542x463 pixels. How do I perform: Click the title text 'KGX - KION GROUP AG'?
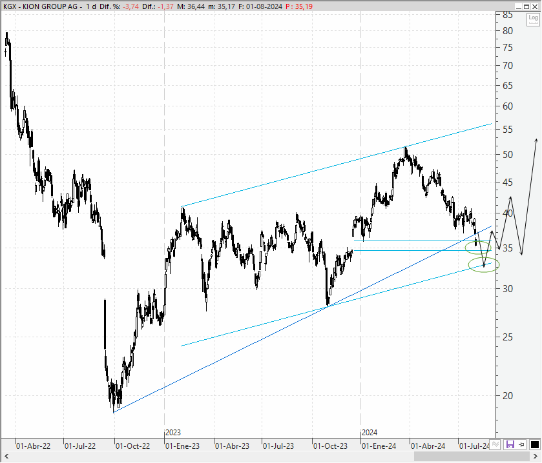pos(41,6)
